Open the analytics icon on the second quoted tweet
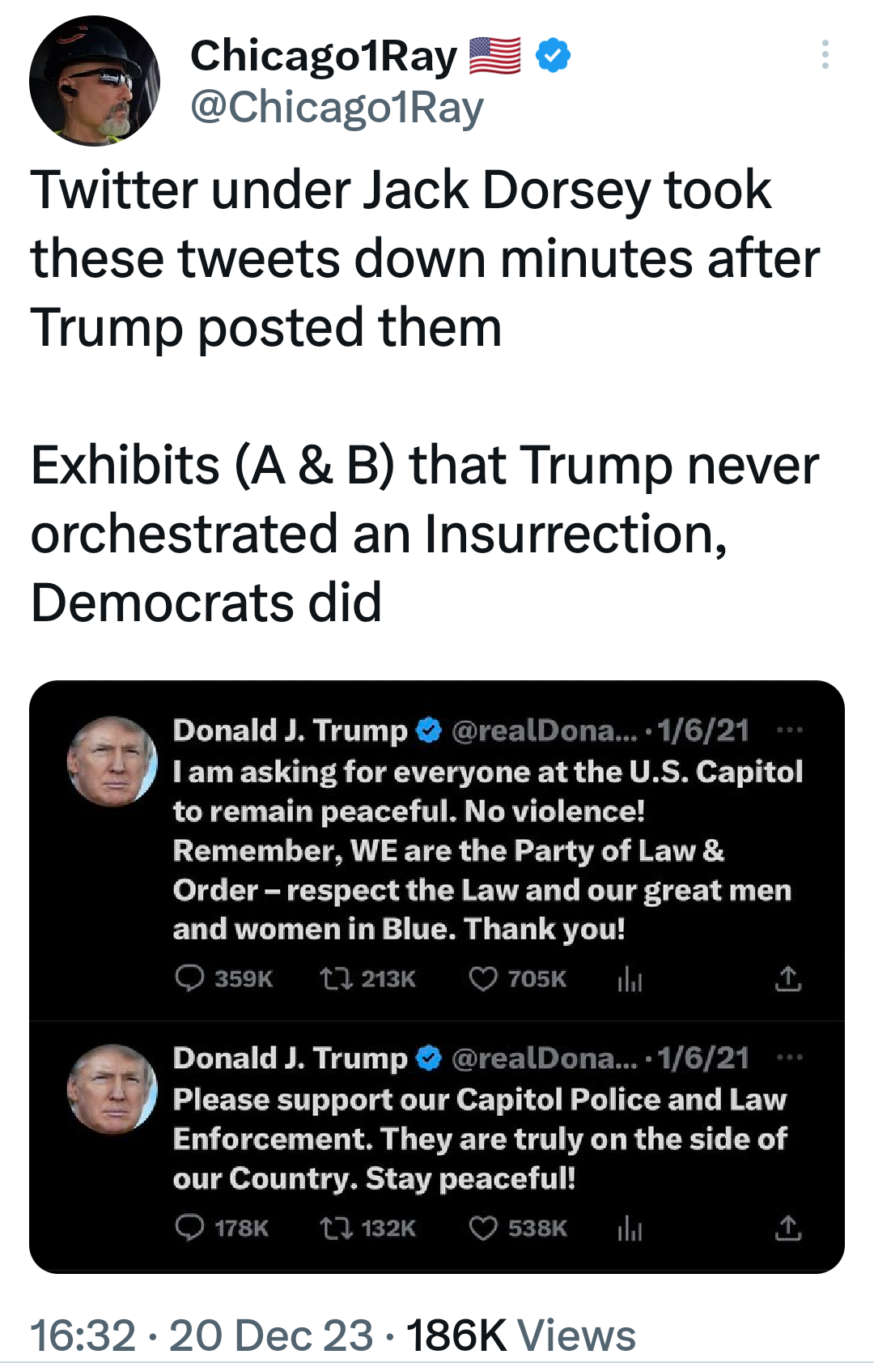 (630, 1229)
